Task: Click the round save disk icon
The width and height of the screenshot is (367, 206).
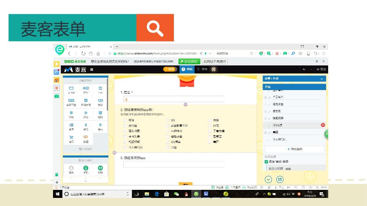Action: tap(280, 179)
